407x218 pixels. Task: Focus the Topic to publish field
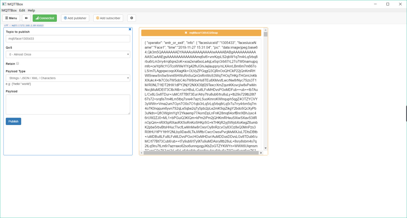pos(68,39)
